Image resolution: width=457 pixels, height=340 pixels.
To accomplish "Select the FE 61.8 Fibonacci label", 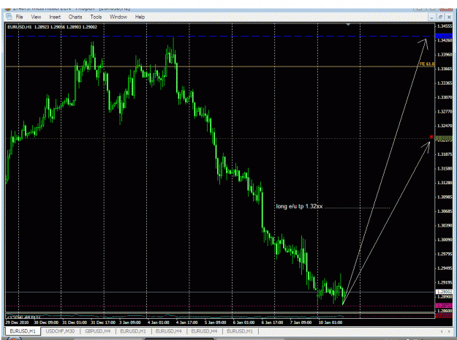I will click(x=427, y=64).
